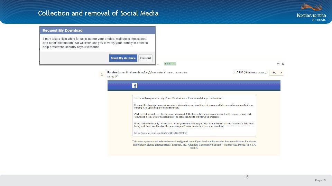
Task: Cancel the Request My Download dialog
Action: (145, 58)
